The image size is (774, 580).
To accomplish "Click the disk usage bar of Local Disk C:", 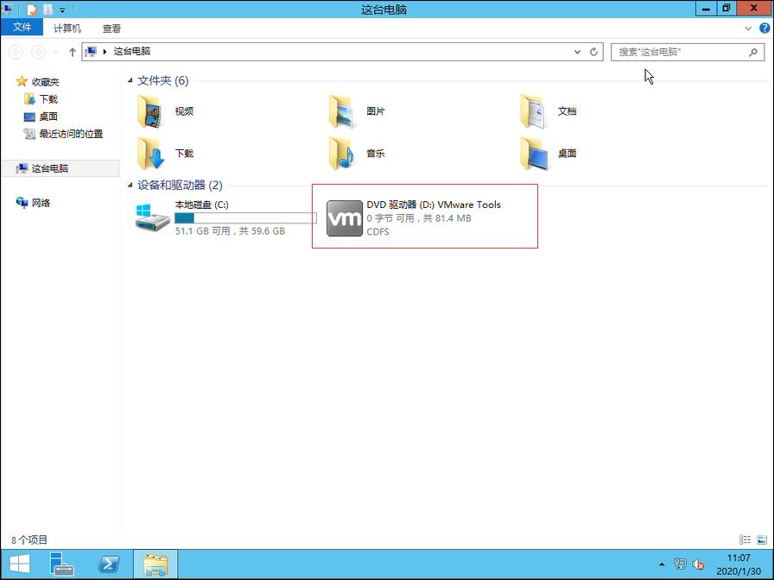I will [244, 218].
